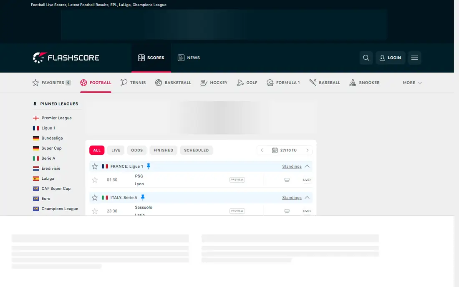Select the Golf sport tab

(247, 83)
